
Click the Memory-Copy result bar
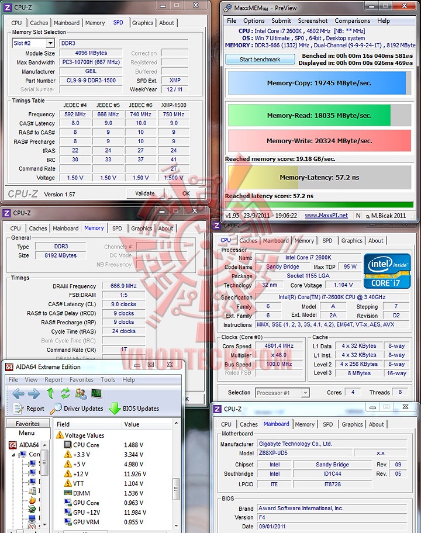point(319,83)
